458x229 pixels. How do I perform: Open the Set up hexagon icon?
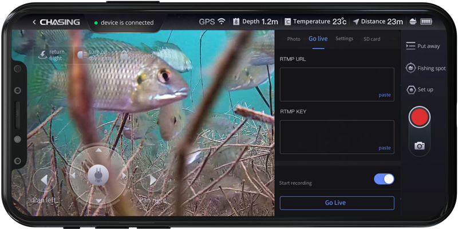[x=411, y=89]
